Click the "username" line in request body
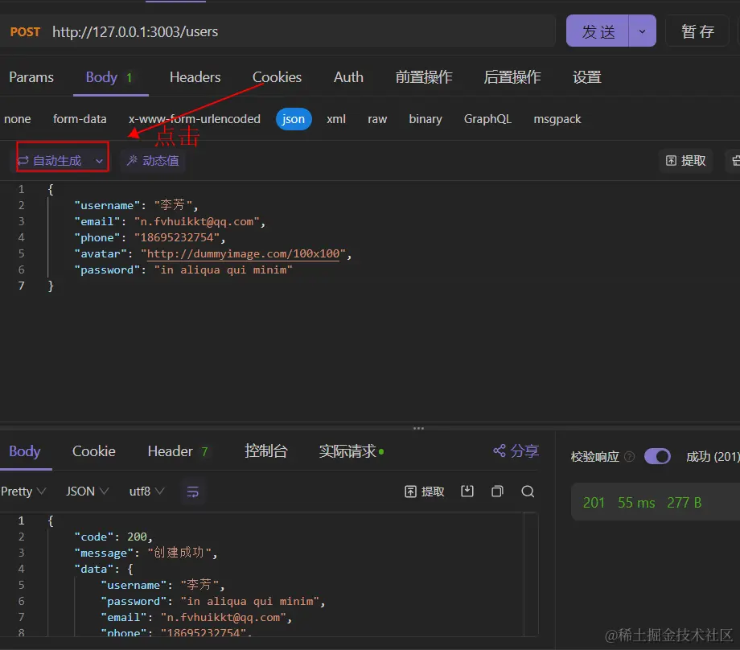 pos(136,205)
